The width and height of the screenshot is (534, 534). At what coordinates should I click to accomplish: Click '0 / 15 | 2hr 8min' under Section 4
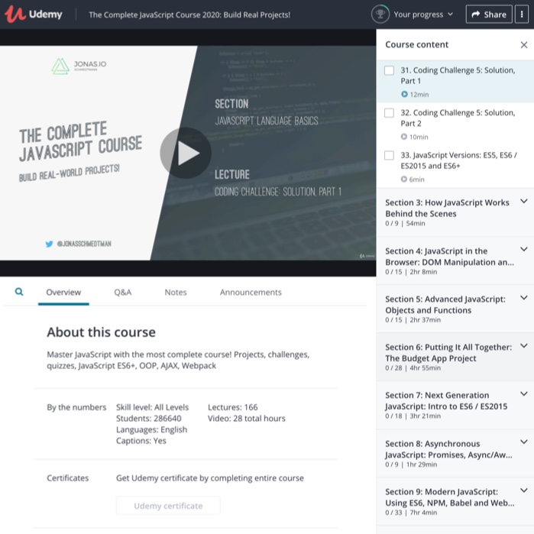coord(411,272)
